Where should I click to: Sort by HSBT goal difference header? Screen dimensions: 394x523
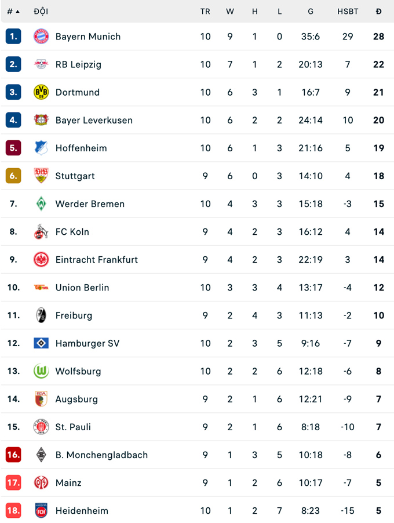tap(348, 12)
